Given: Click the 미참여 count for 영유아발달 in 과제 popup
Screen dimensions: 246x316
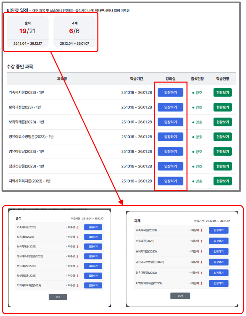Looking at the screenshot, I should [201, 273].
